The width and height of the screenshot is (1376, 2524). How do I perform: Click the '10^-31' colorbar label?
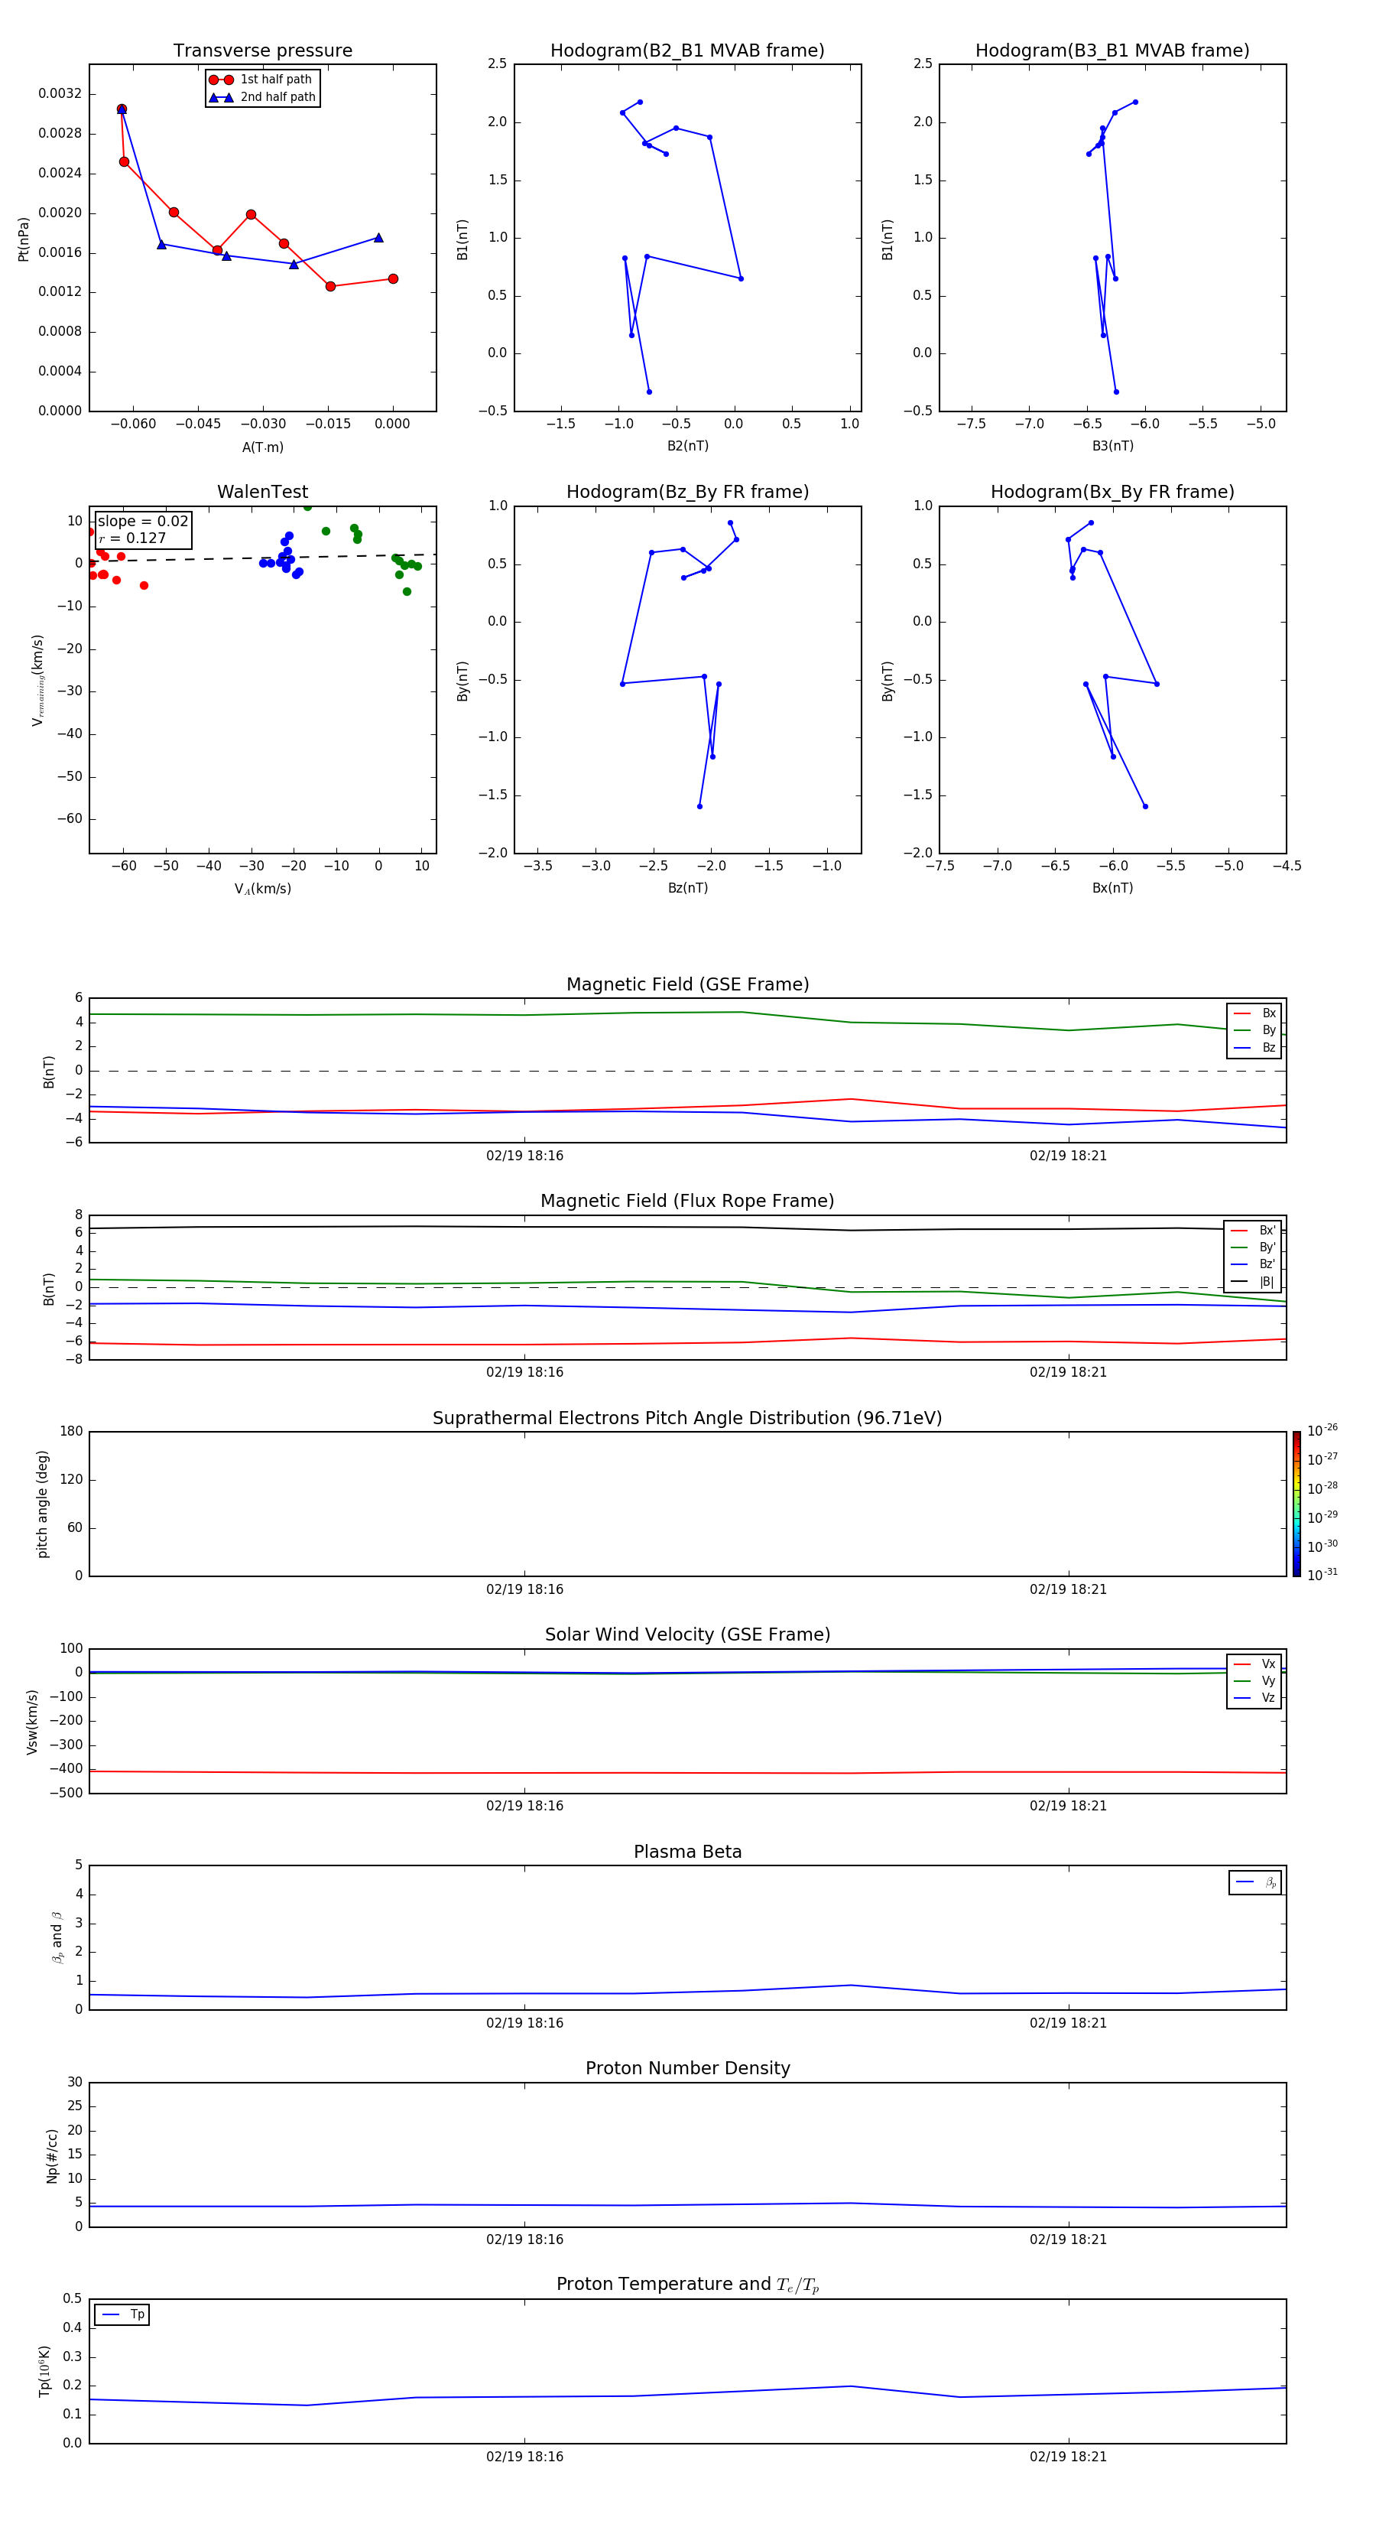(x=1322, y=1575)
